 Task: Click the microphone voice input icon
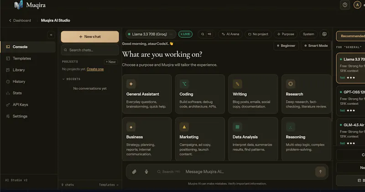(146, 172)
